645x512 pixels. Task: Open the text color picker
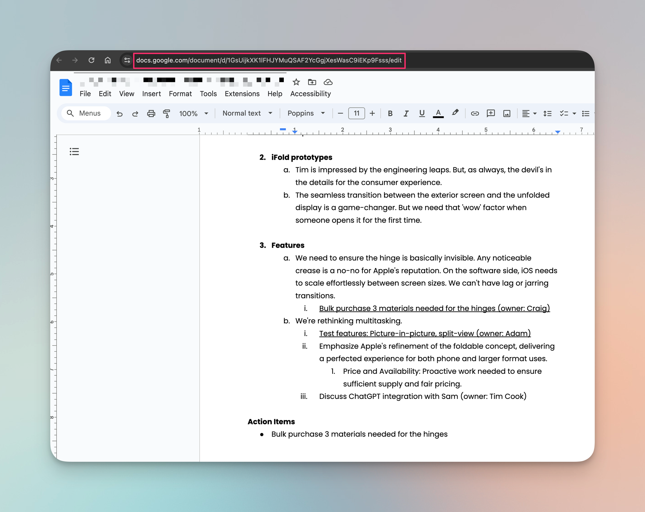438,113
